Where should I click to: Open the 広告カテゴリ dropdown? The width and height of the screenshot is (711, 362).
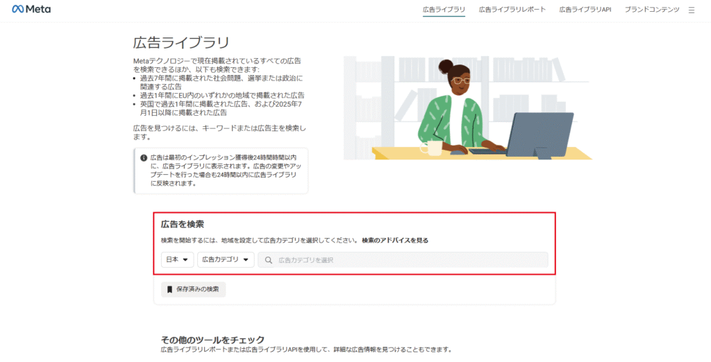click(x=225, y=260)
